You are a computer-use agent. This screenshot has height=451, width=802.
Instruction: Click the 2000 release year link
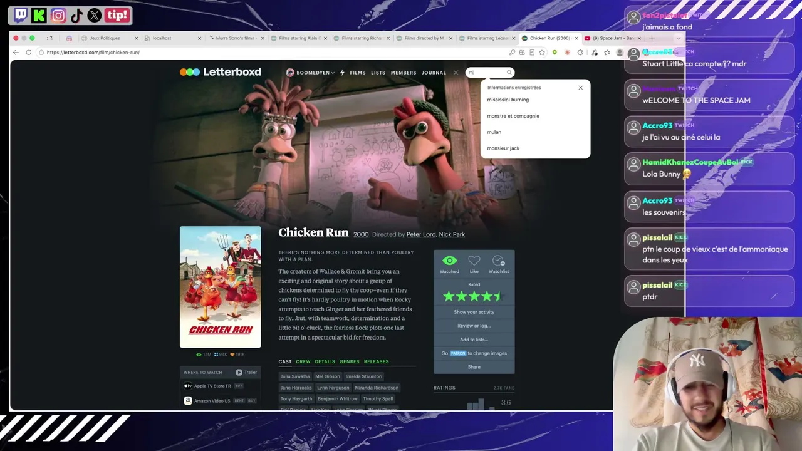[361, 234]
